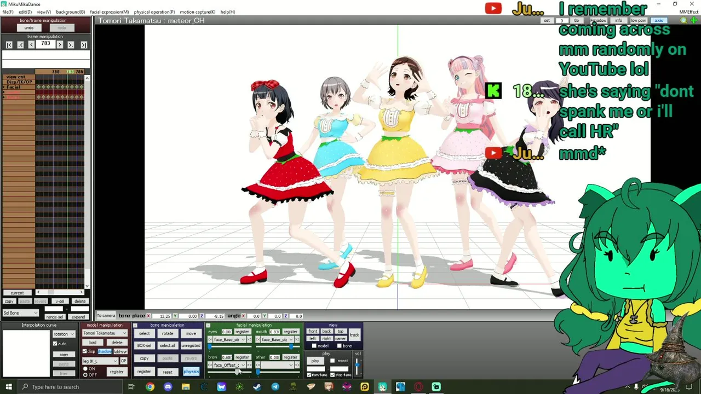Click the undo button
701x394 pixels.
pos(29,28)
